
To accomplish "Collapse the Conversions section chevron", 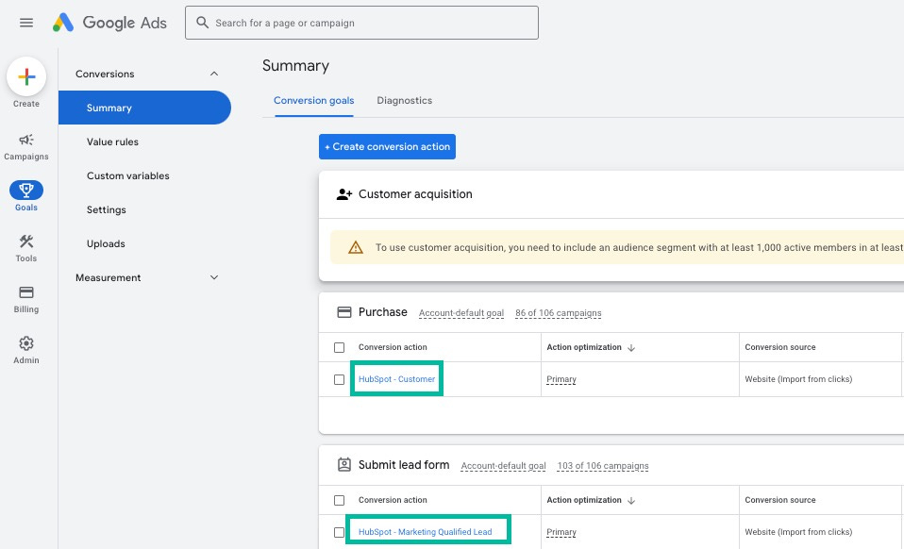I will click(x=214, y=74).
